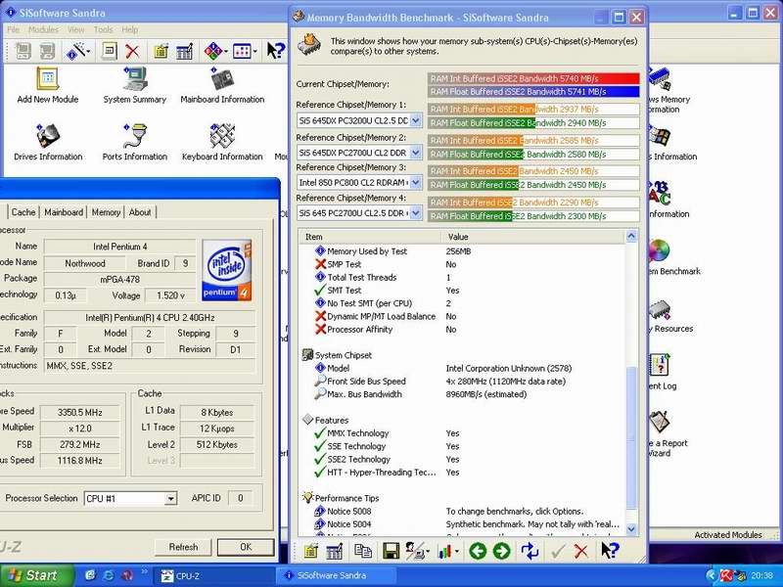This screenshot has width=783, height=587.
Task: Open the Ports Information module
Action: [x=135, y=143]
